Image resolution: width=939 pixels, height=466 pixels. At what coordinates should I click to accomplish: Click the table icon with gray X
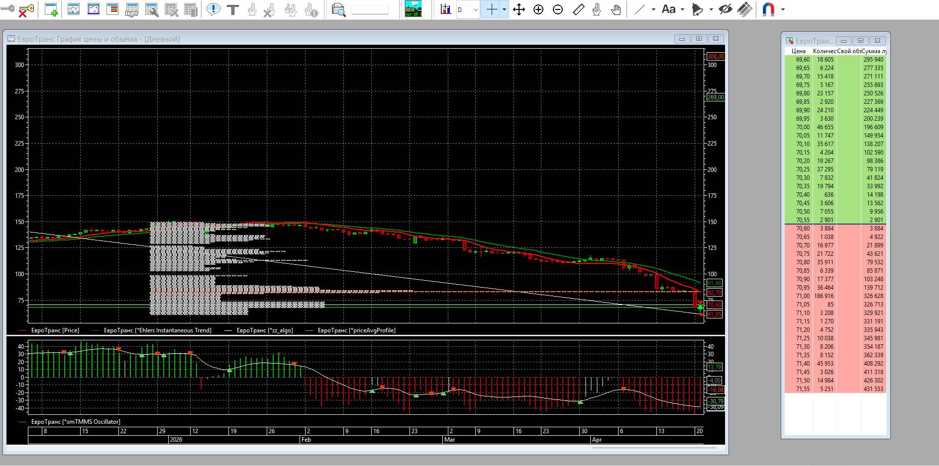pos(172,9)
